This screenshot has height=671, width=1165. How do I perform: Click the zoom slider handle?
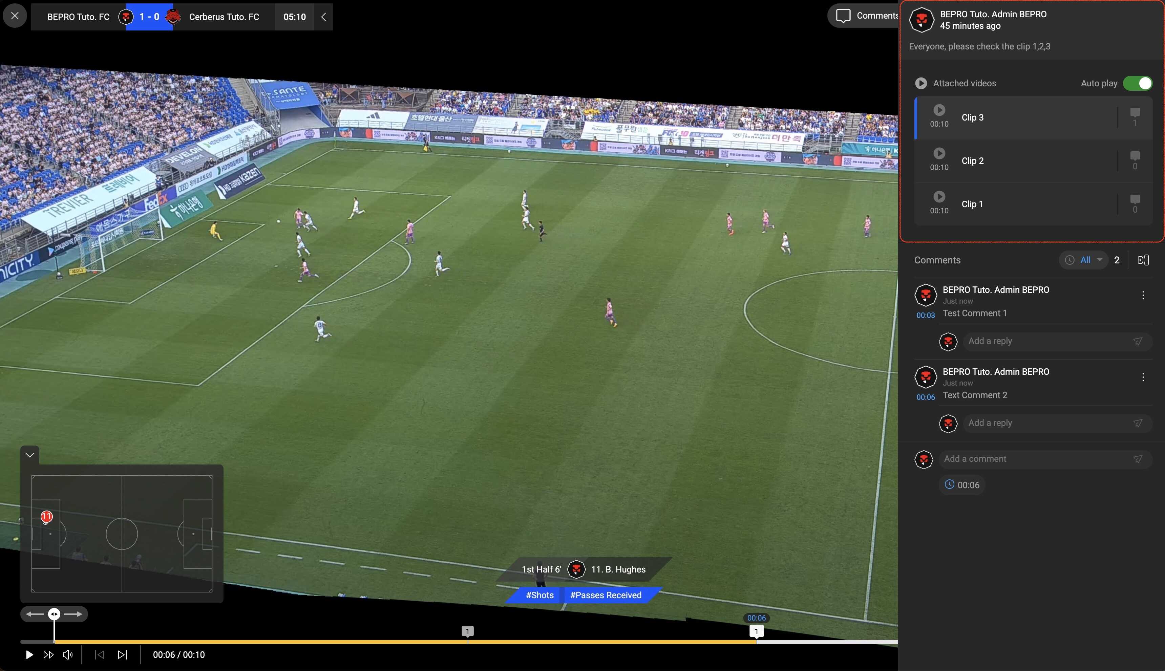54,614
